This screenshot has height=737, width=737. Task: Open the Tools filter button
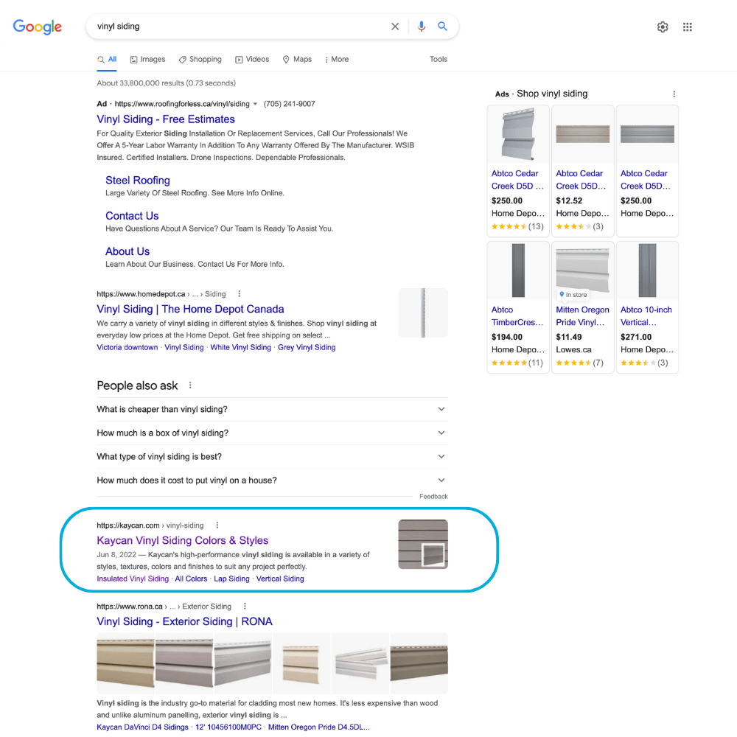438,59
